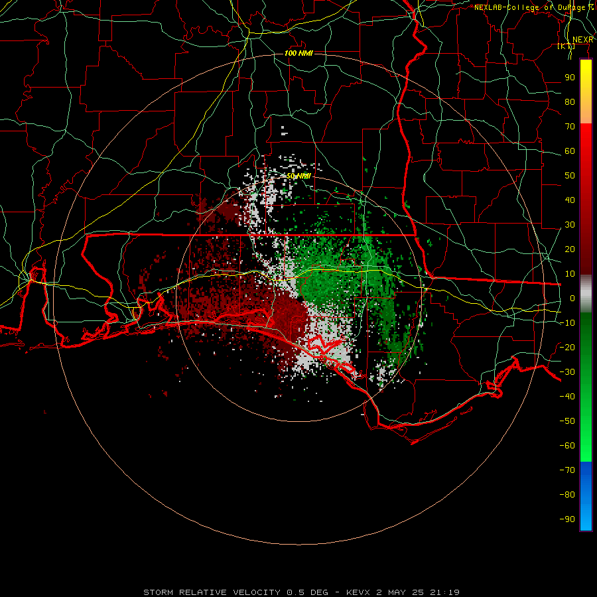597x597 pixels.
Task: Click the -50 value on the velocity scale
Action: tap(567, 421)
